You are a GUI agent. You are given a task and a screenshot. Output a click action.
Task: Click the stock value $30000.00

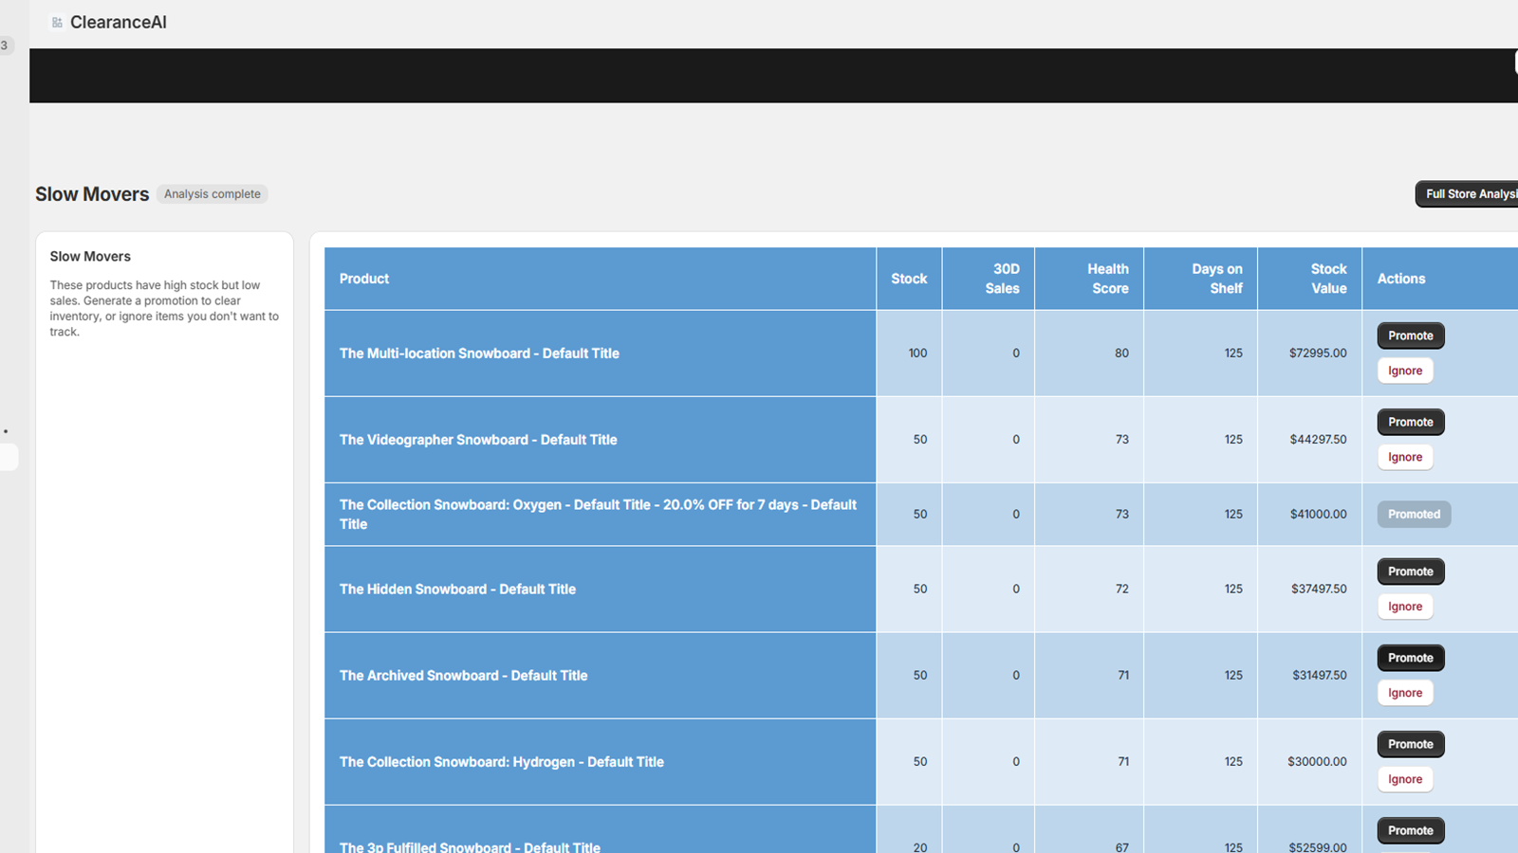(1317, 762)
